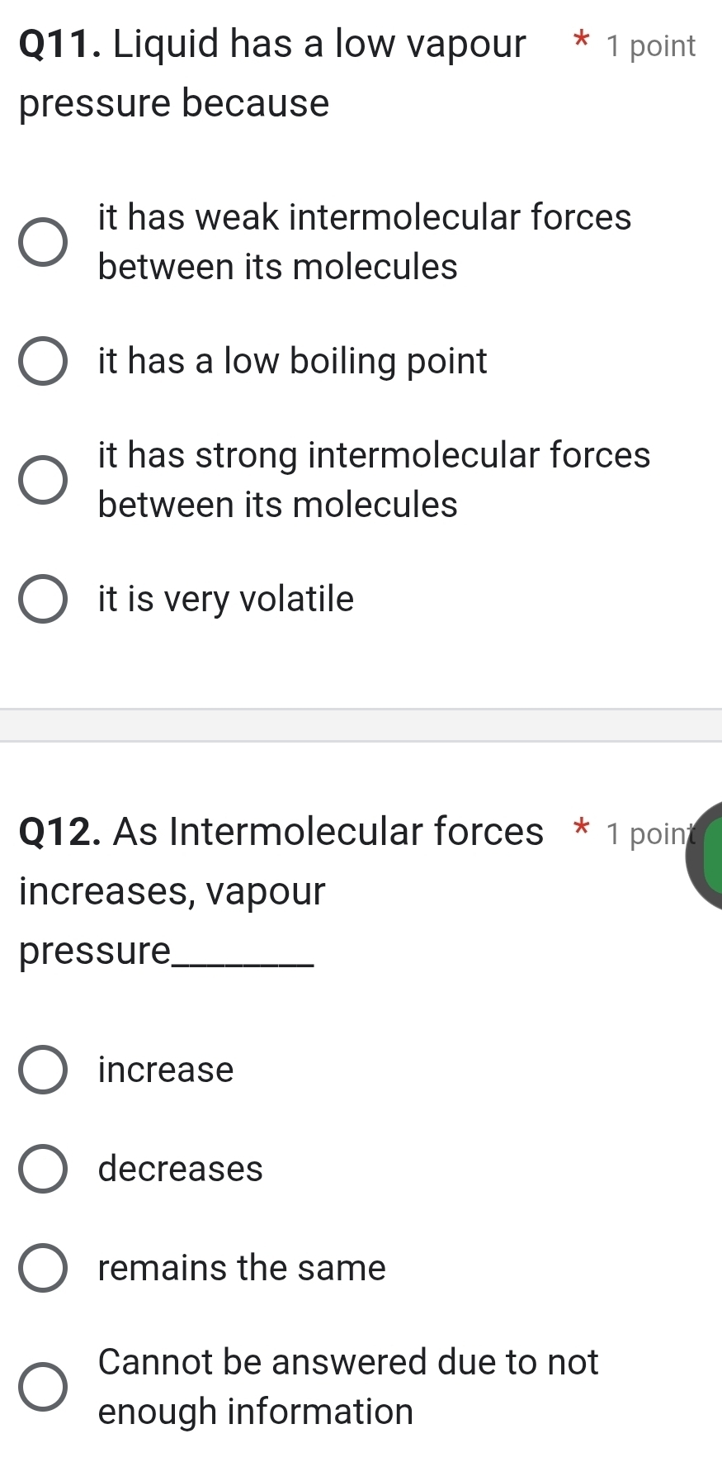Click the '1 point' label for Q12
The width and height of the screenshot is (722, 1481).
click(652, 834)
